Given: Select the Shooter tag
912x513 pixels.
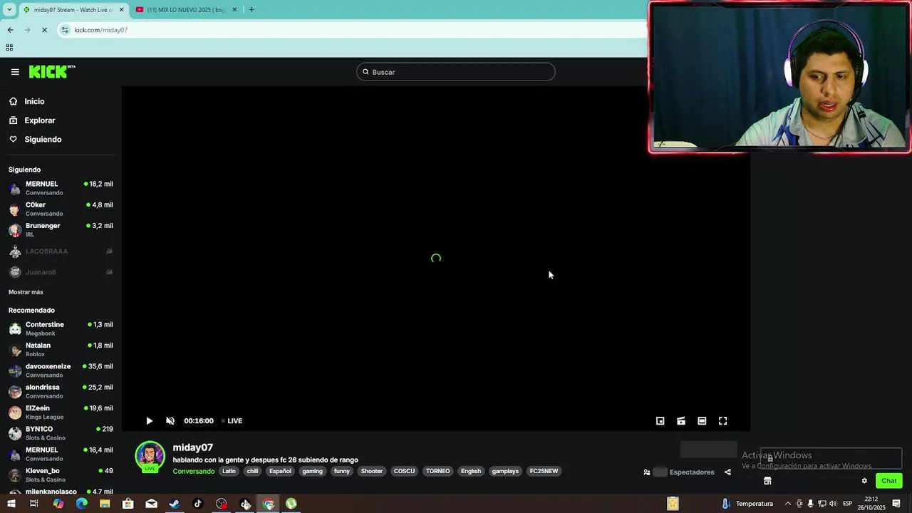Looking at the screenshot, I should (372, 471).
